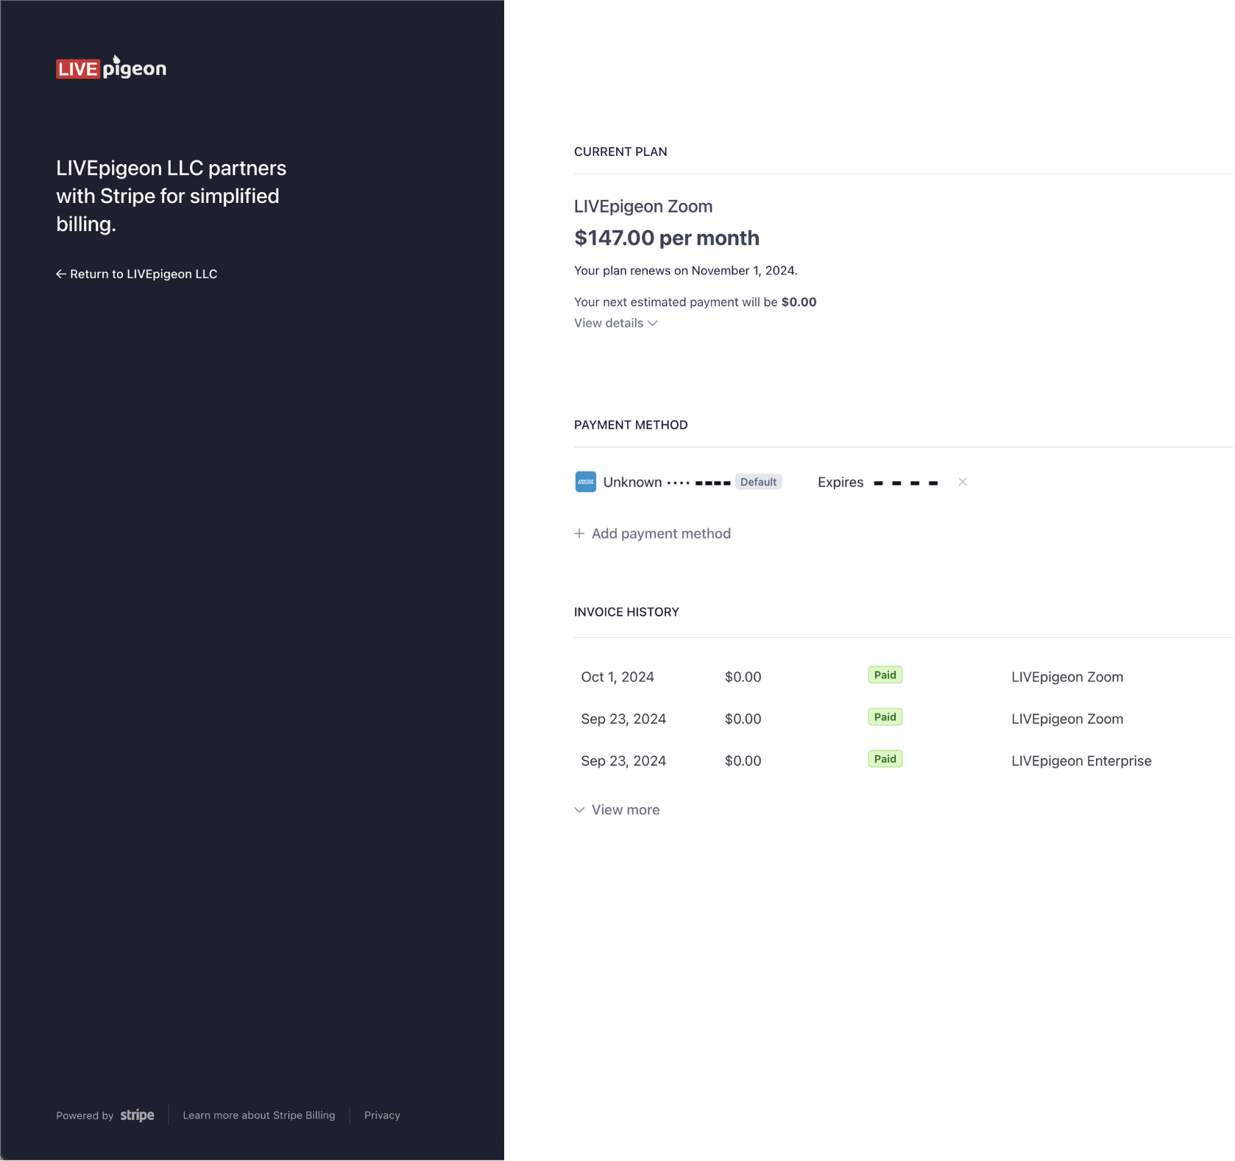Open Learn more about Stripe Billing
The width and height of the screenshot is (1235, 1161).
[x=259, y=1115]
